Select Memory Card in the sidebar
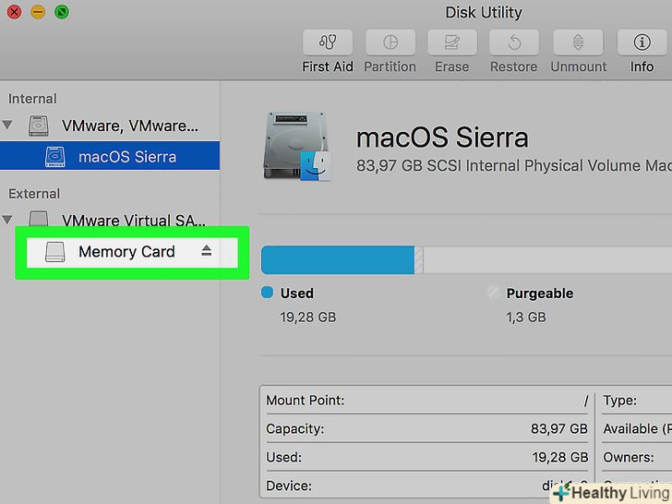 [126, 251]
